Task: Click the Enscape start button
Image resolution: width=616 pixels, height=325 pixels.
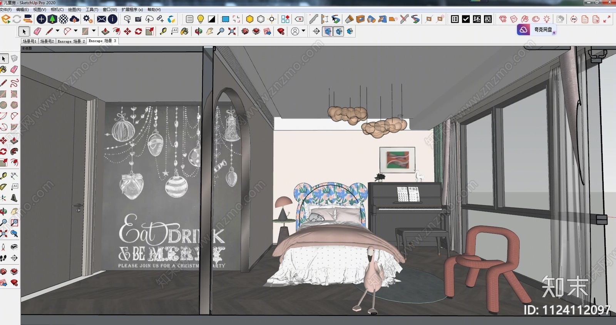Action: [5, 19]
